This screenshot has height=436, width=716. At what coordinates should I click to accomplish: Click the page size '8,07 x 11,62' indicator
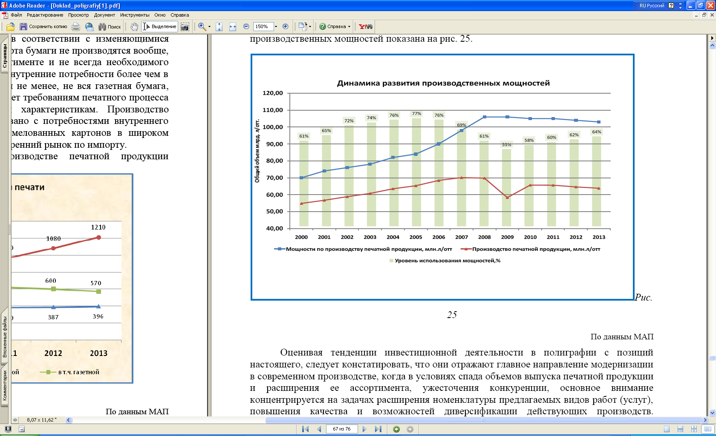coord(41,420)
